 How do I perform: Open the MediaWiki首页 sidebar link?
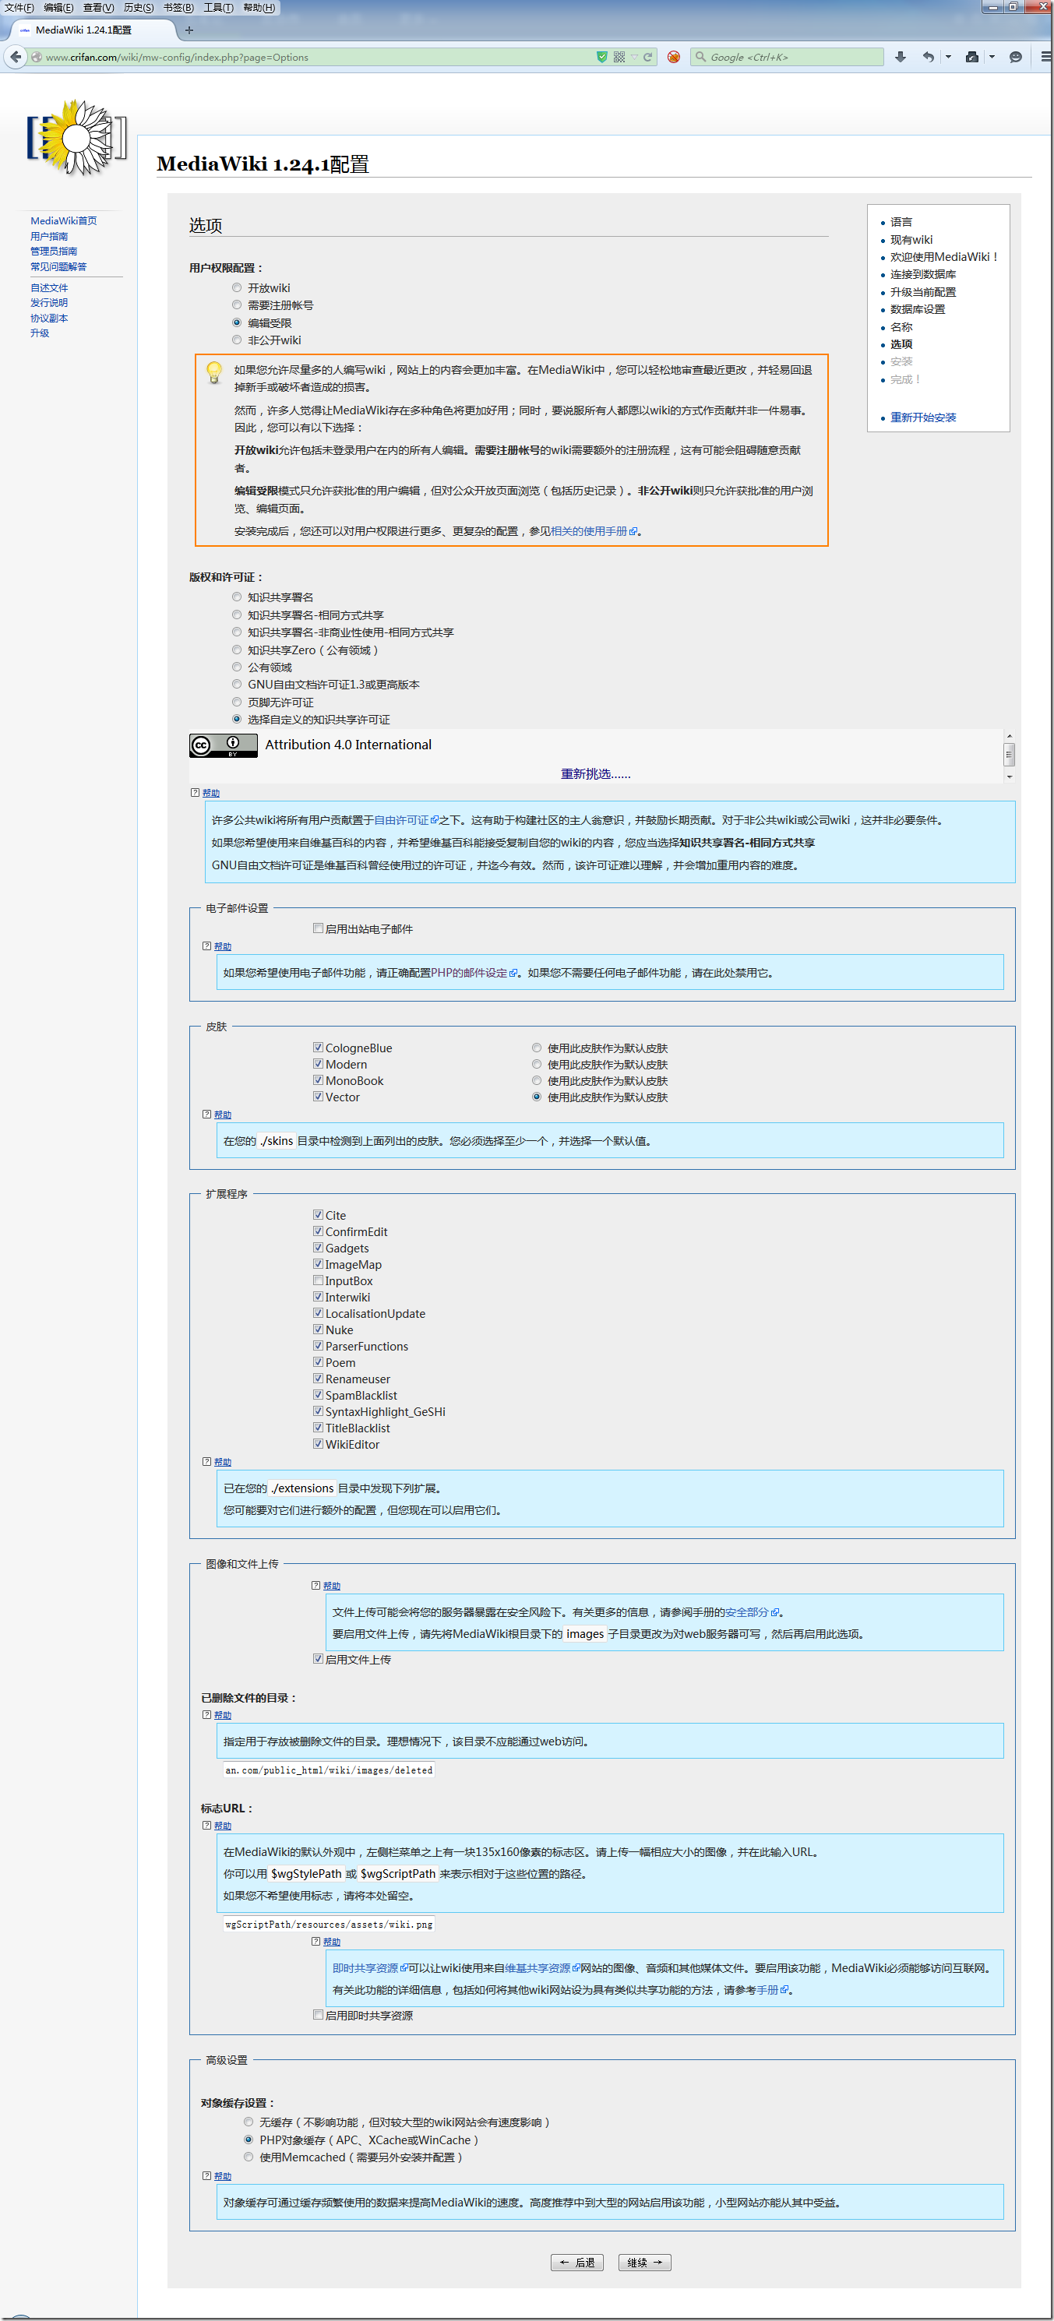(63, 220)
